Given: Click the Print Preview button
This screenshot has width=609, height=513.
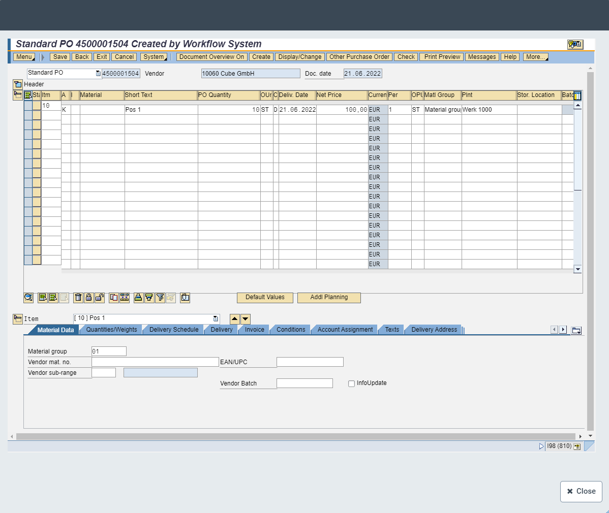Looking at the screenshot, I should pyautogui.click(x=442, y=57).
